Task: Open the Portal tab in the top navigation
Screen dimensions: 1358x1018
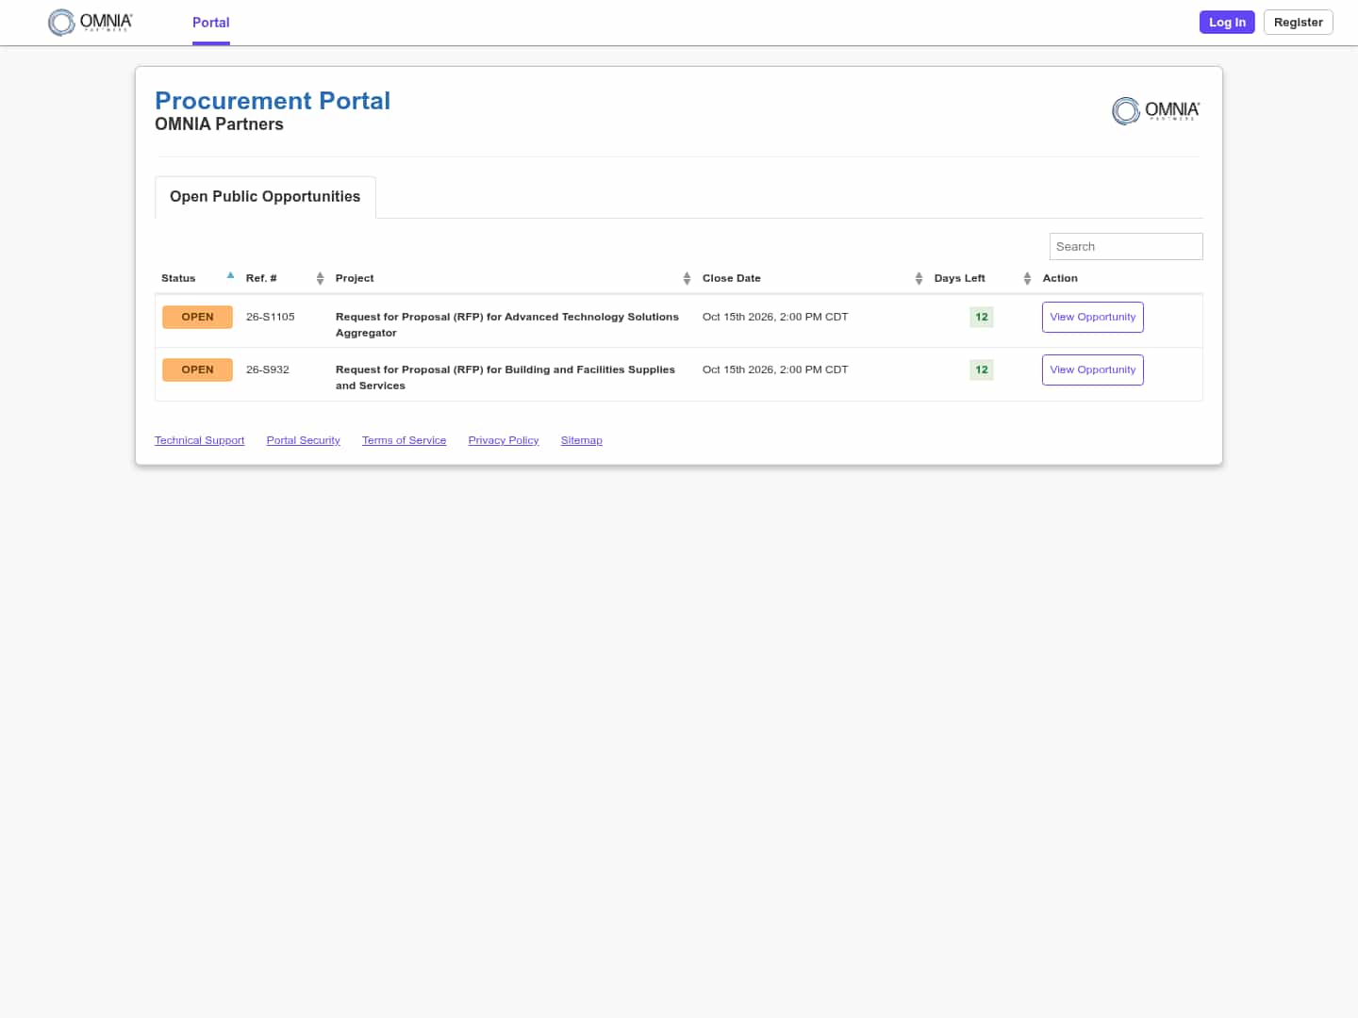Action: coord(211,23)
